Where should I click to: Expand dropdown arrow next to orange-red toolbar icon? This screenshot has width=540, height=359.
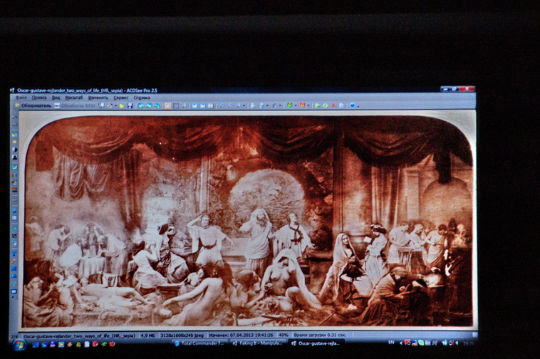[308, 105]
